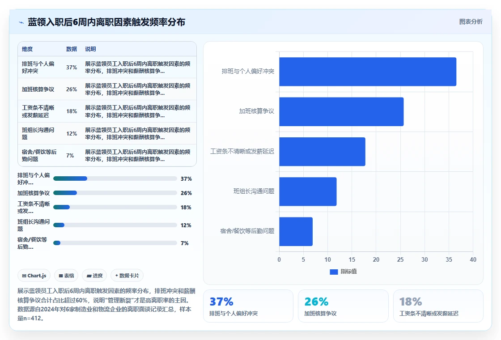Click the 数据 table column header
The width and height of the screenshot is (501, 340).
point(71,49)
